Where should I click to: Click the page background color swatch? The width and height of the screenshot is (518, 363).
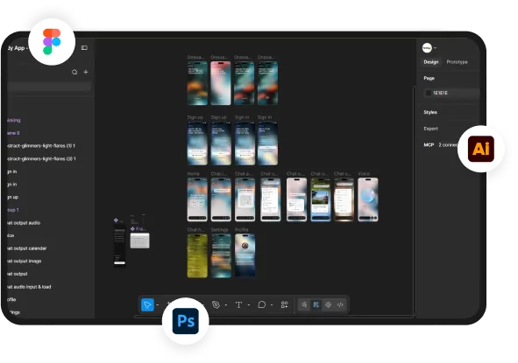(x=429, y=93)
